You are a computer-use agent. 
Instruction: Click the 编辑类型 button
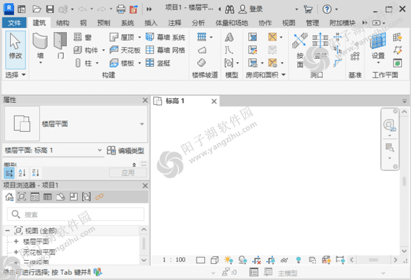[126, 150]
